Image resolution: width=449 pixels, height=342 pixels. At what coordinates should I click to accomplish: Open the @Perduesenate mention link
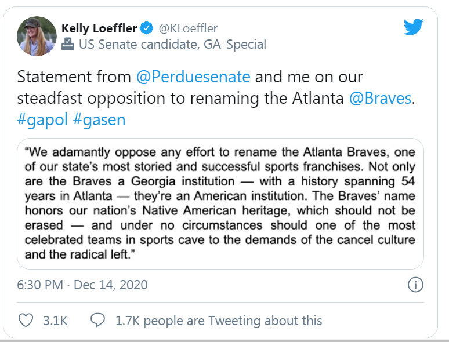pyautogui.click(x=193, y=77)
